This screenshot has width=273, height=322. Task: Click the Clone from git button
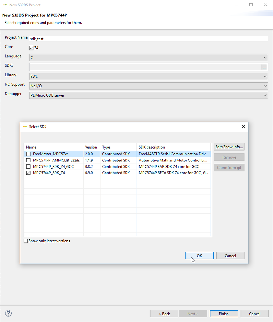pyautogui.click(x=229, y=168)
